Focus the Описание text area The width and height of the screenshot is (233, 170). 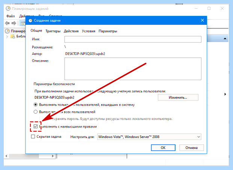coord(133,69)
